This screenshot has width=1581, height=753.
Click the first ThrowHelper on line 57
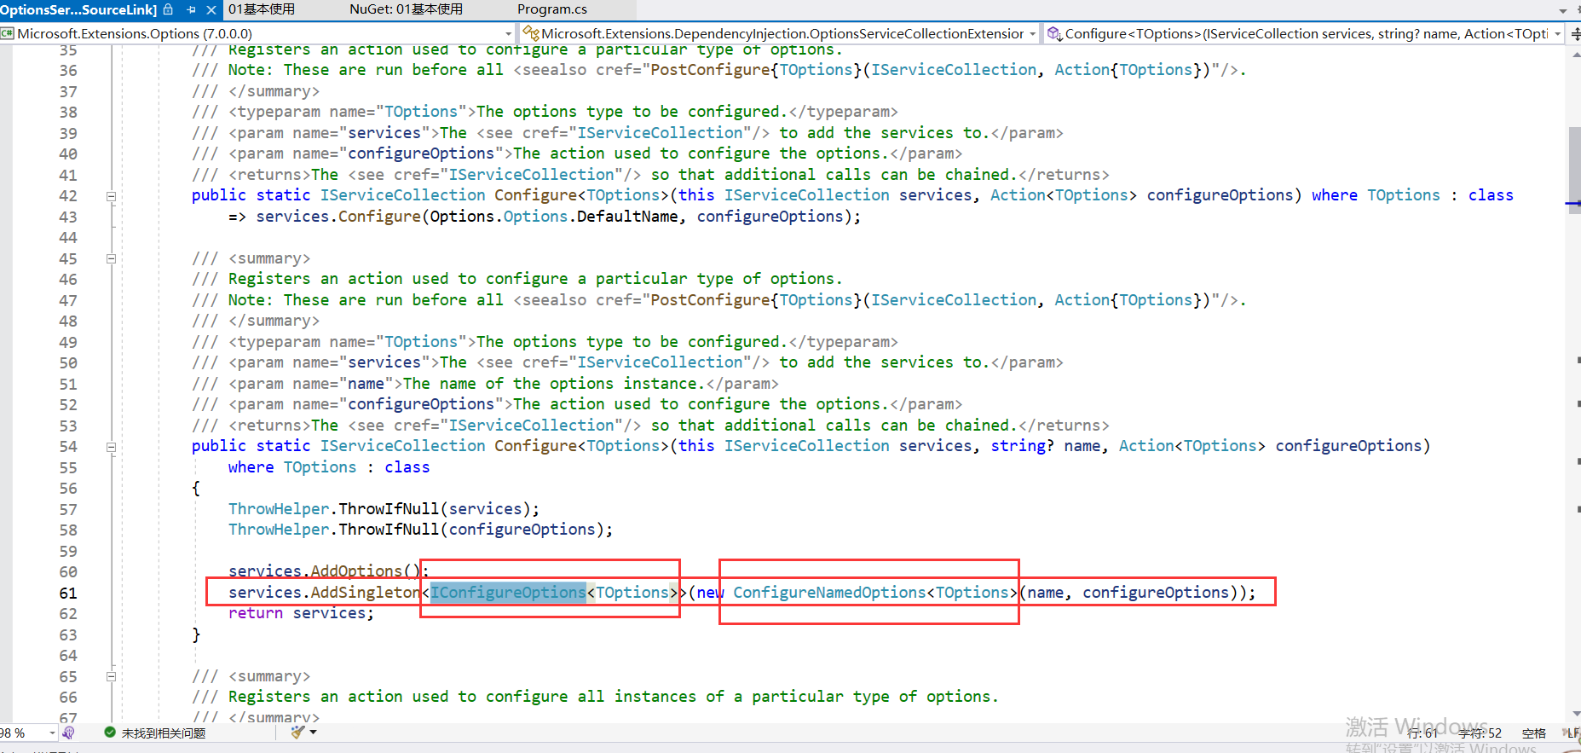pos(279,509)
